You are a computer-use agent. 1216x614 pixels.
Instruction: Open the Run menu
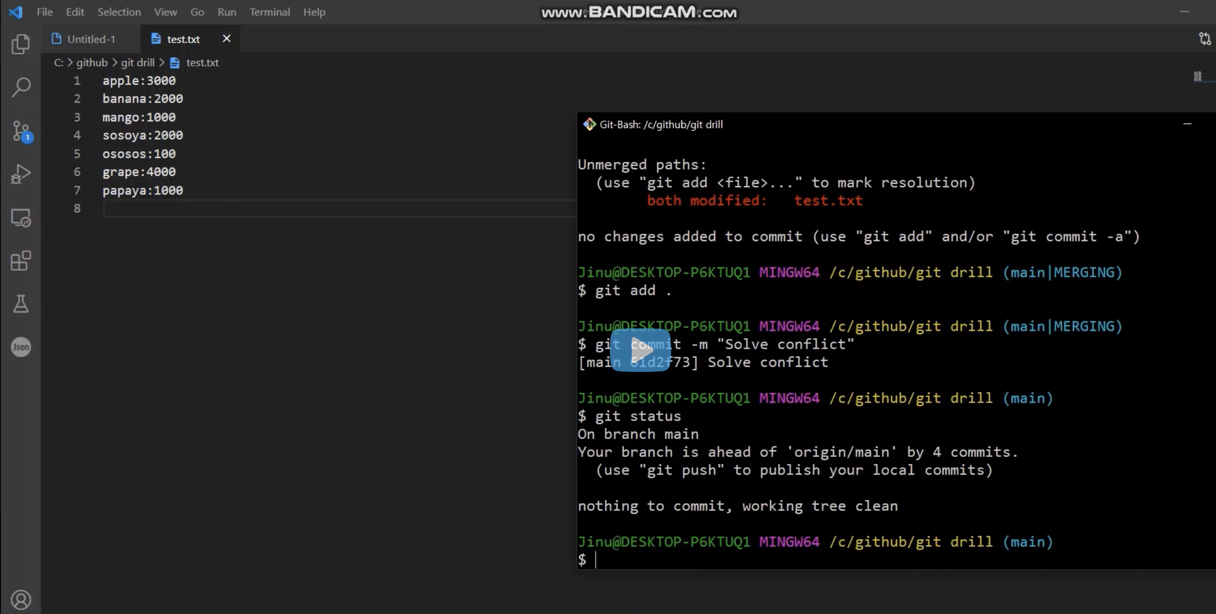click(227, 12)
